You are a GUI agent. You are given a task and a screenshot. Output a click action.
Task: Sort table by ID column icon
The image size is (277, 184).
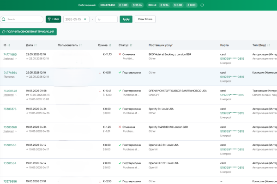point(9,45)
